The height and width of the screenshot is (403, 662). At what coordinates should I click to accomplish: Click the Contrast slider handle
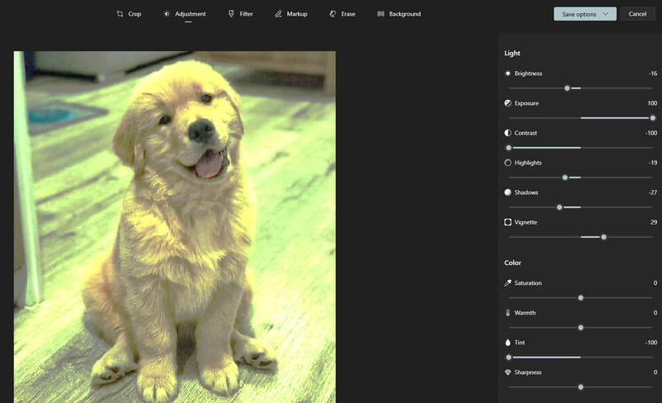[x=509, y=148]
